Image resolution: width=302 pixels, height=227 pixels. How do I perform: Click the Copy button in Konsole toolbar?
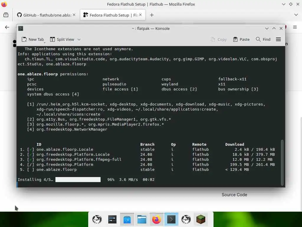pyautogui.click(x=219, y=39)
